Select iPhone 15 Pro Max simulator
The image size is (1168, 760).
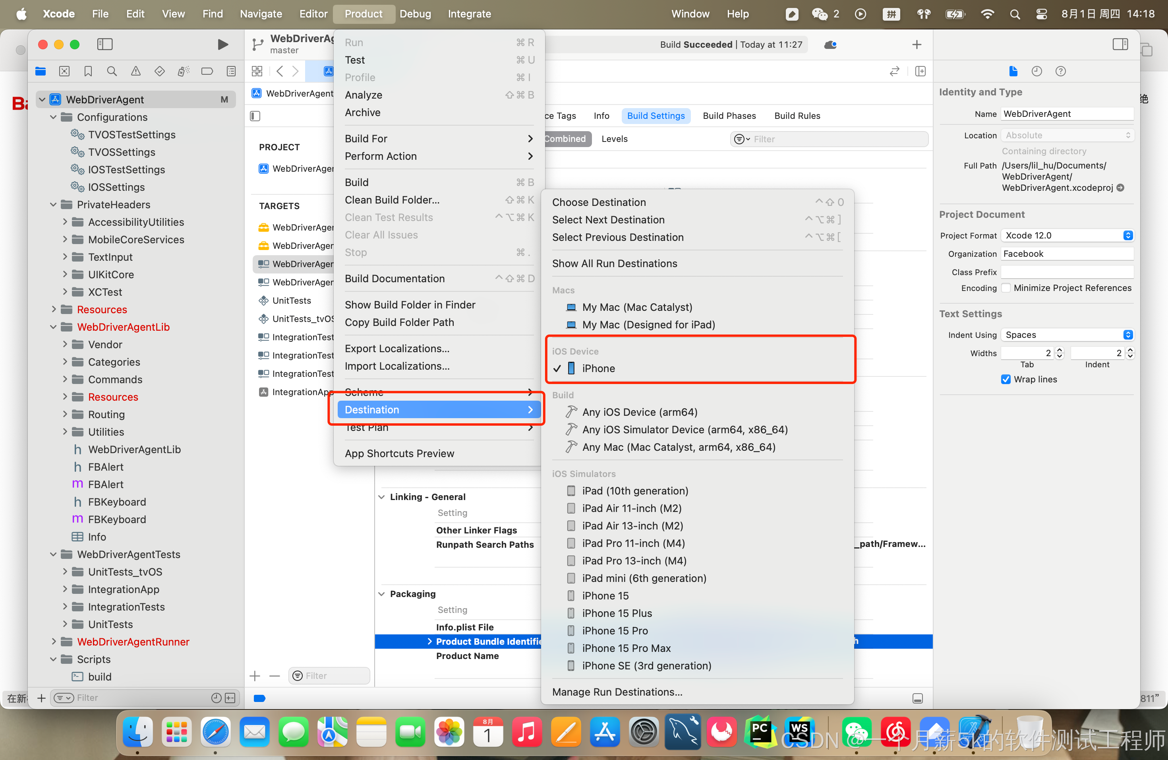click(626, 648)
